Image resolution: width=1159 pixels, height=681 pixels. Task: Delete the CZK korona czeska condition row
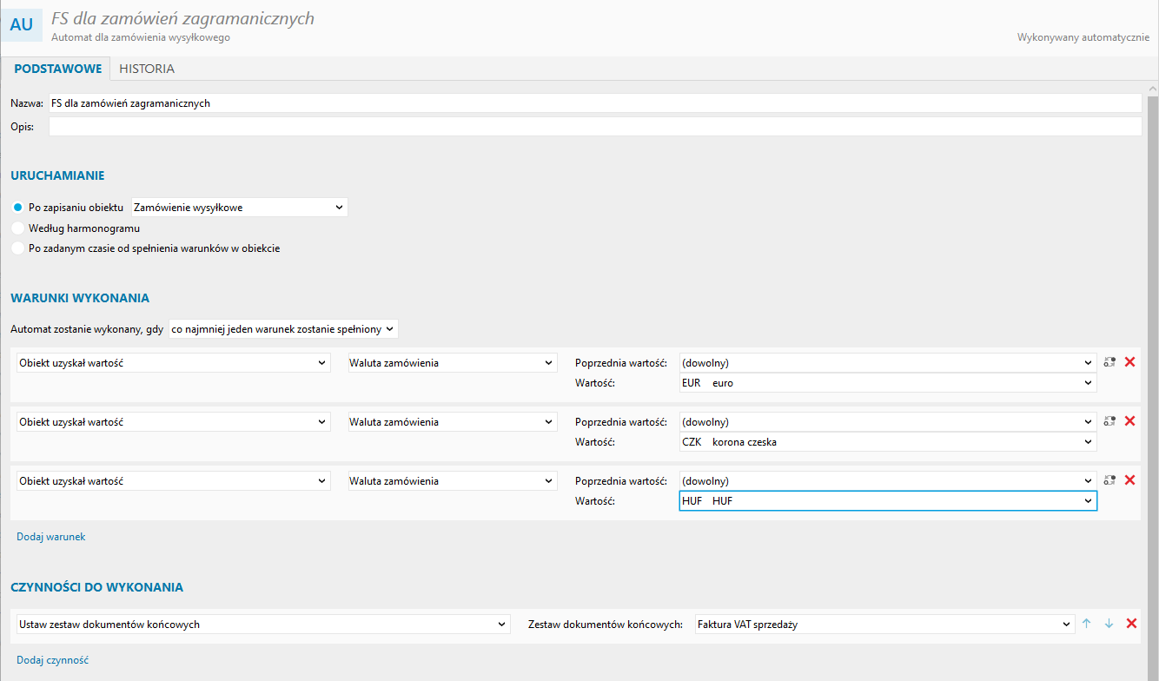(x=1129, y=421)
